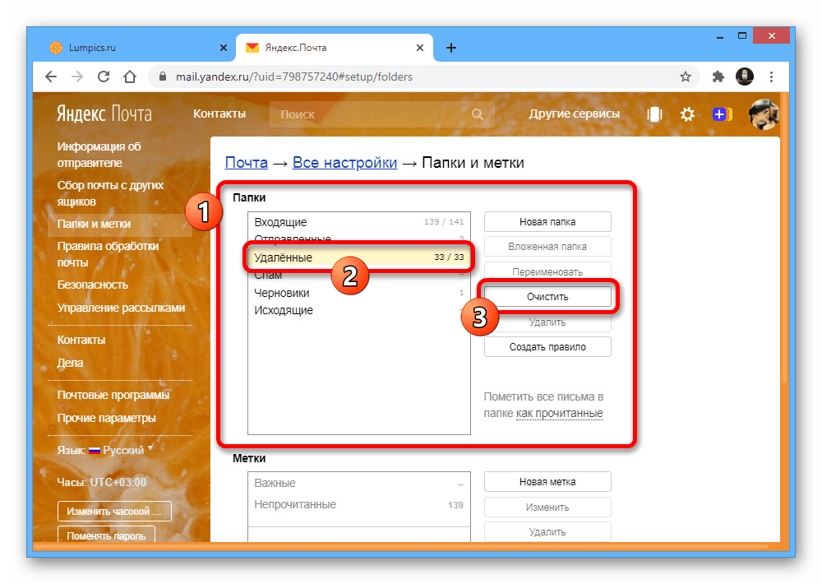The width and height of the screenshot is (822, 584).
Task: Open Chrome three-dot menu
Action: (771, 76)
